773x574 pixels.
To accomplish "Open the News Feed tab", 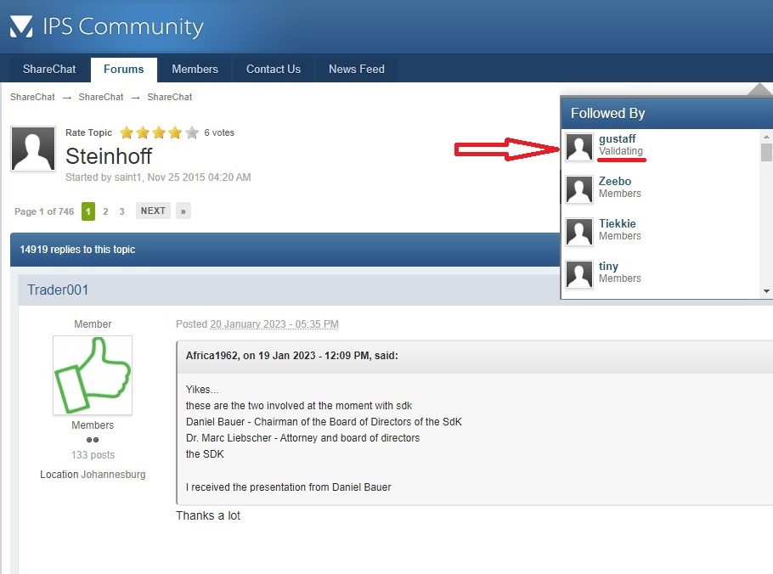I will (357, 70).
